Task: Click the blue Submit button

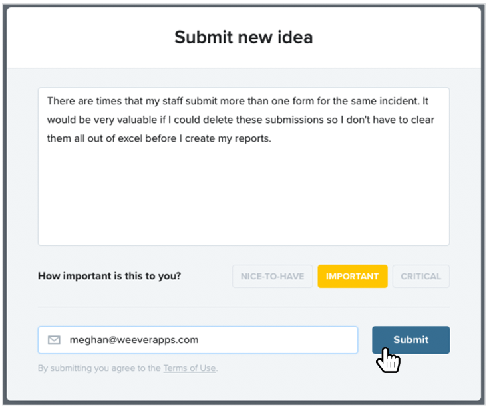Action: coord(410,340)
